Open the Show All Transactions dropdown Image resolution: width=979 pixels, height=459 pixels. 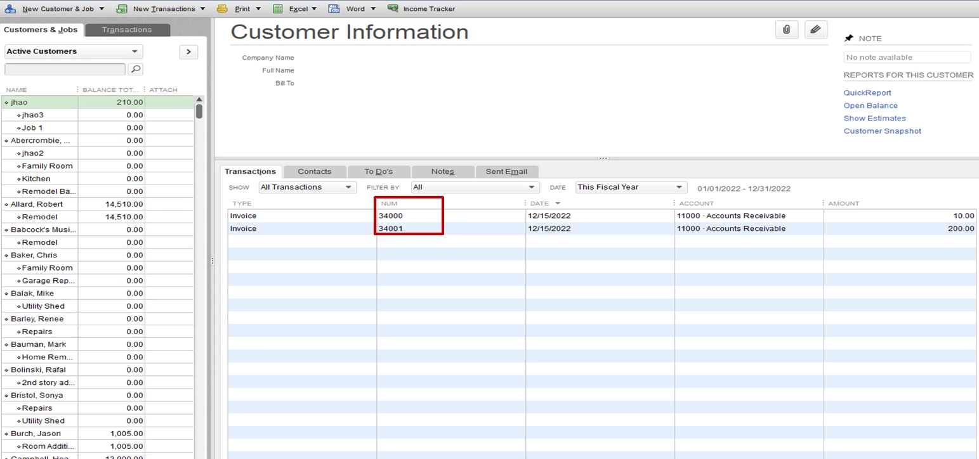click(x=307, y=187)
